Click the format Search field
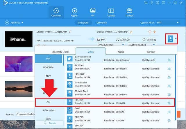 [x=50, y=123]
